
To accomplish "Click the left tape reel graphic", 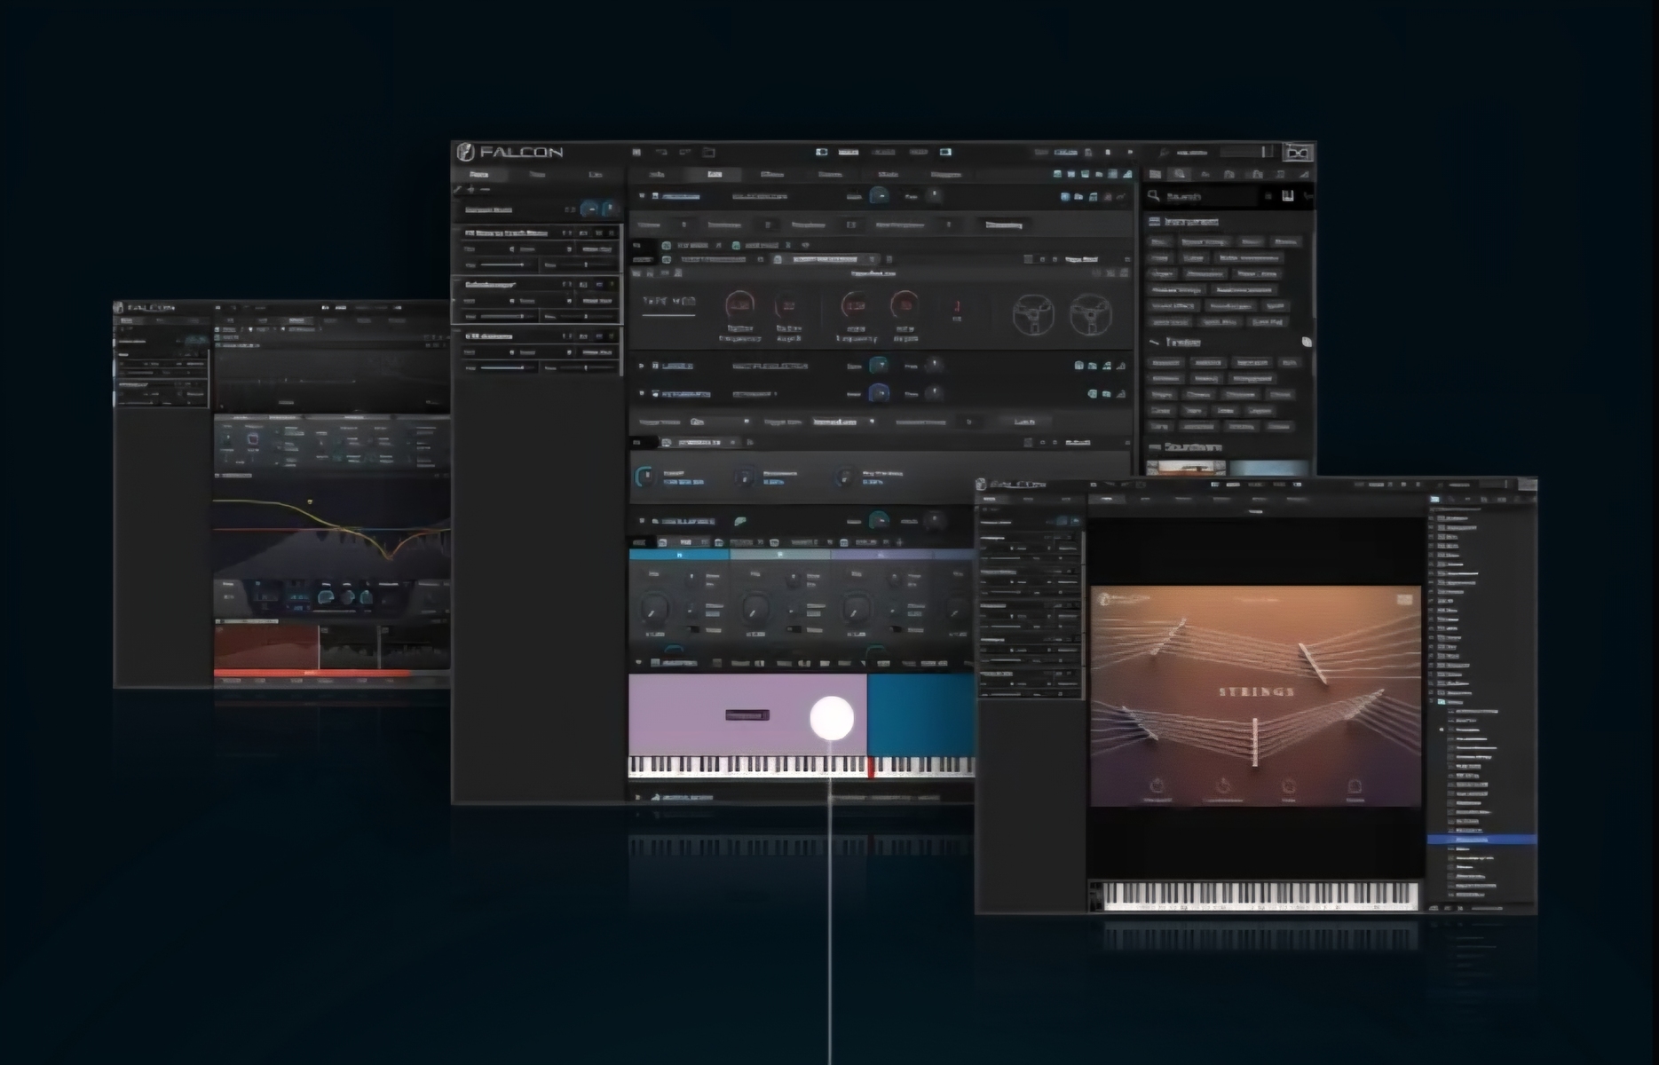I will tap(1033, 314).
